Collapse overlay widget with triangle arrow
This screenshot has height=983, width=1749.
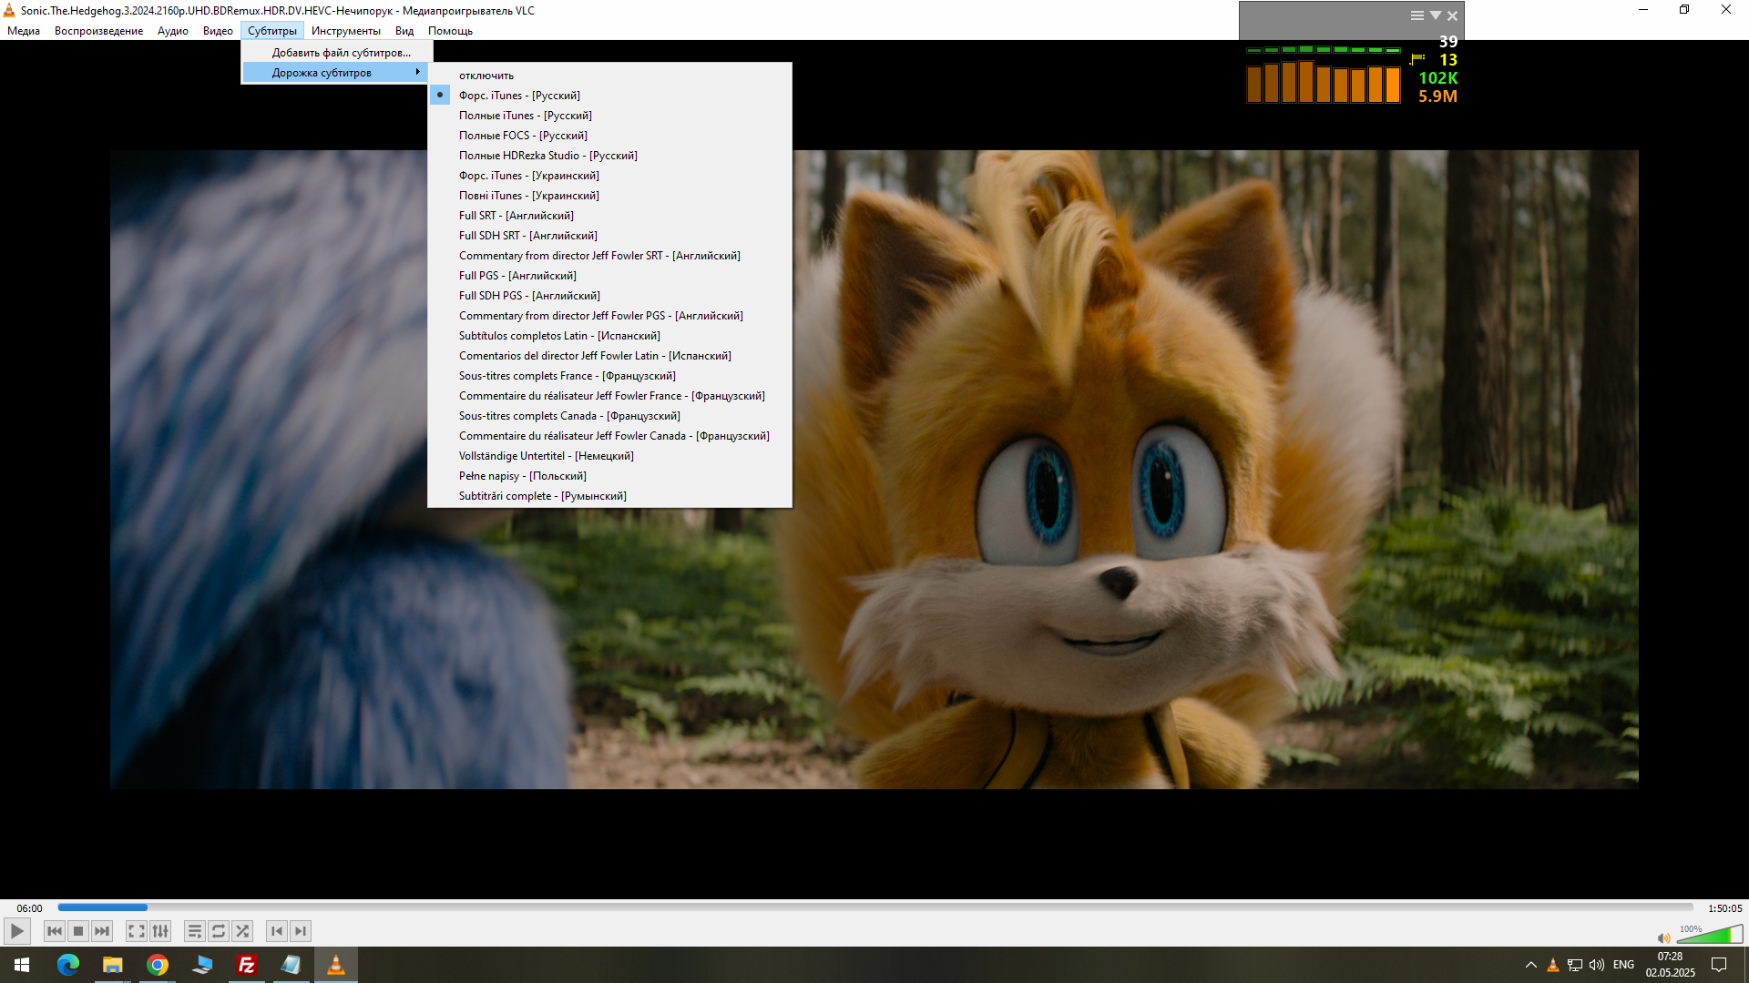tap(1436, 15)
